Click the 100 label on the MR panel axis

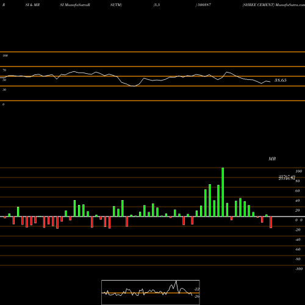pos(298,171)
